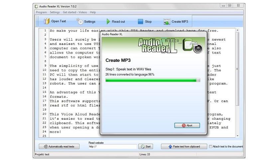Open the Help menu
The width and height of the screenshot is (278, 161).
point(93,12)
